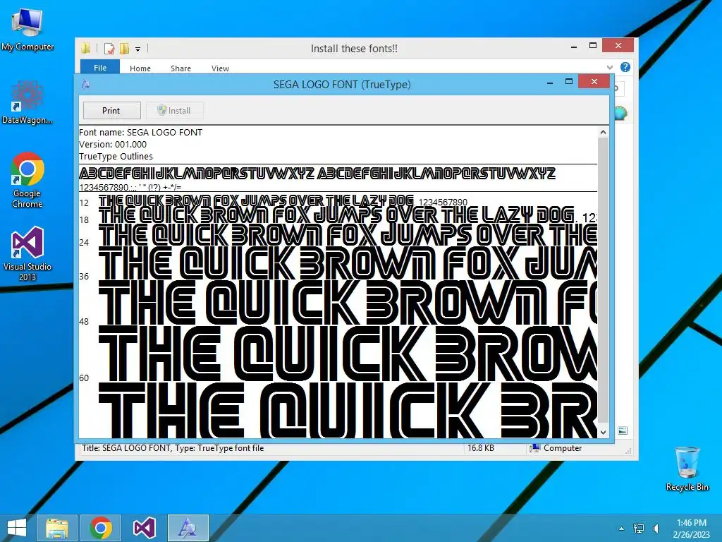Open the Recycle Bin
The height and width of the screenshot is (542, 722).
click(687, 469)
